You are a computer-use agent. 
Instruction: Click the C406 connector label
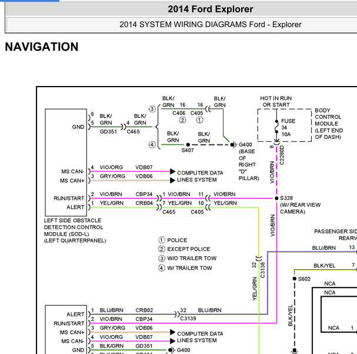click(x=179, y=113)
